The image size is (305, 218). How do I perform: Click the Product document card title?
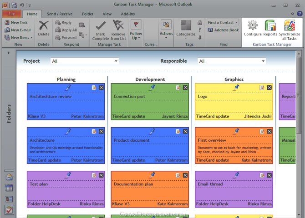(x=132, y=140)
